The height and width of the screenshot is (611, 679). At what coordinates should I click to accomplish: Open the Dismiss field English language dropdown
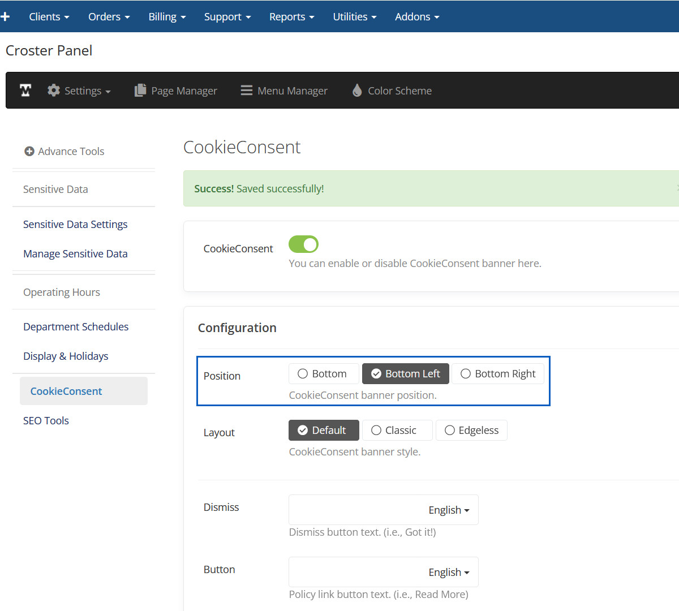449,510
